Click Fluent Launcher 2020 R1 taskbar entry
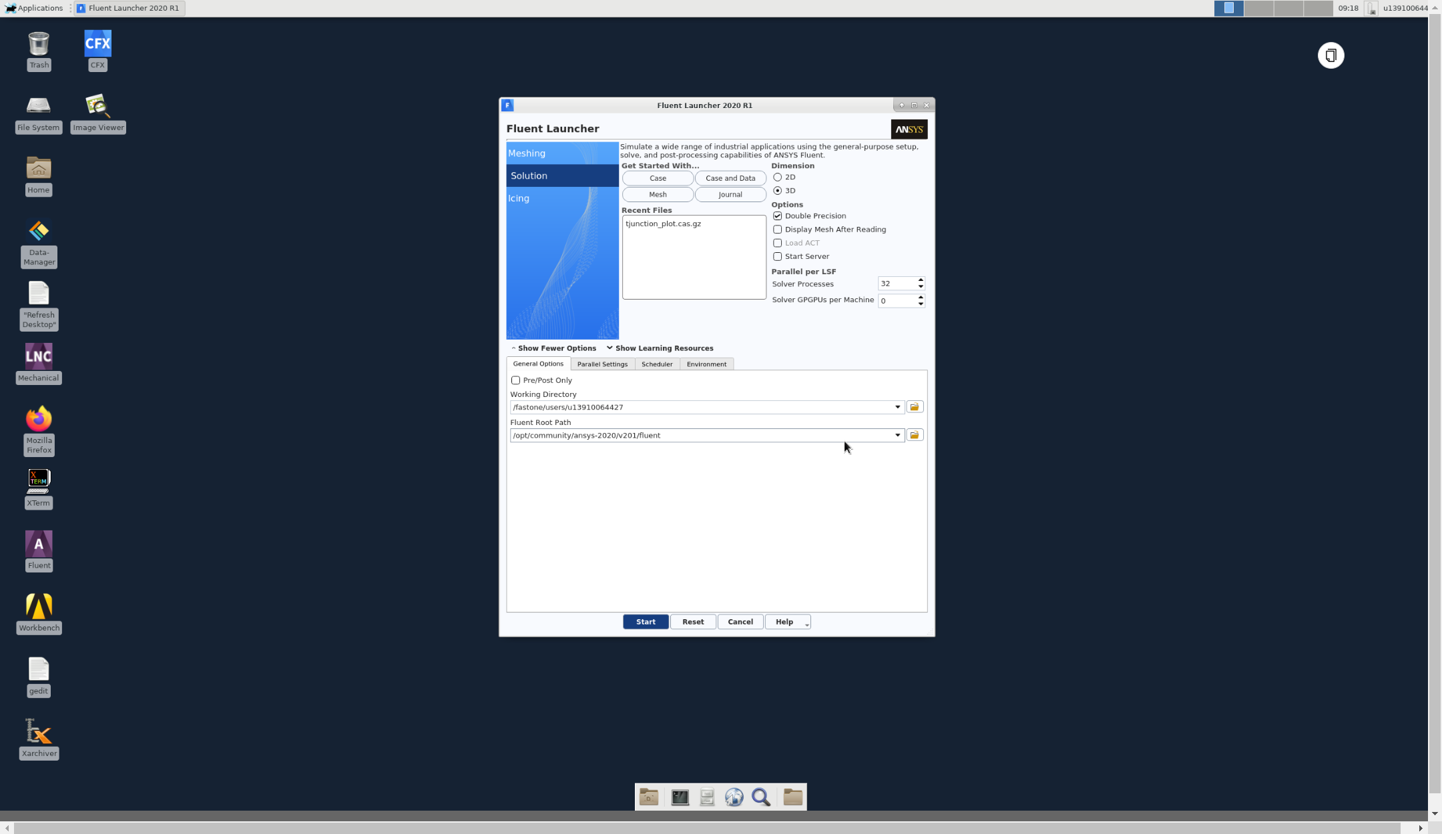 [x=128, y=8]
